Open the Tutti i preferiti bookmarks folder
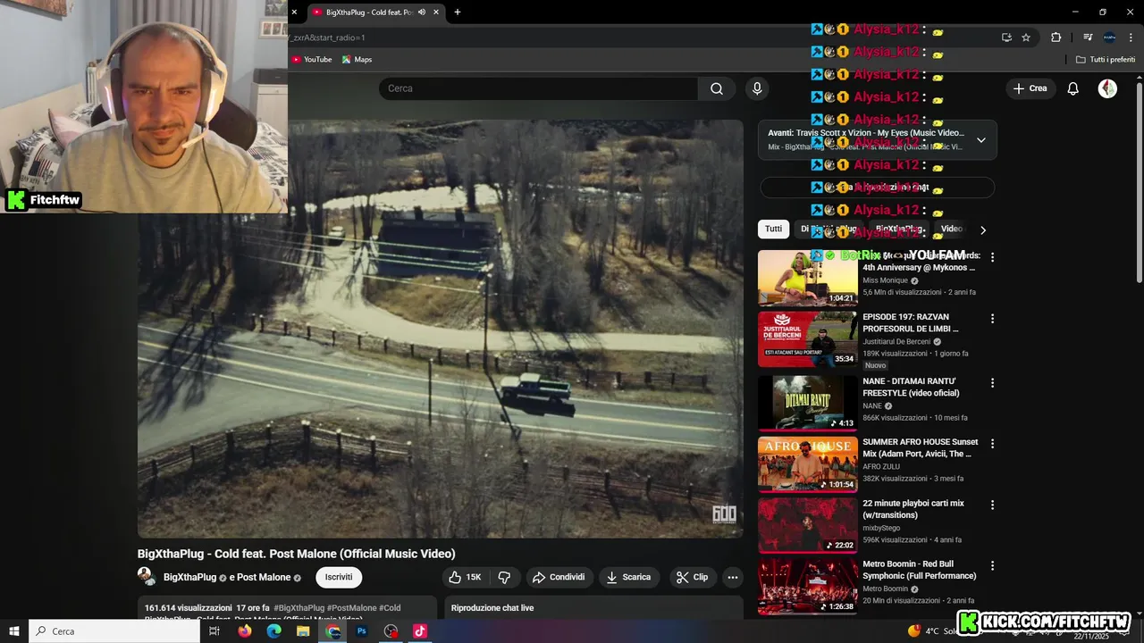 tap(1106, 60)
